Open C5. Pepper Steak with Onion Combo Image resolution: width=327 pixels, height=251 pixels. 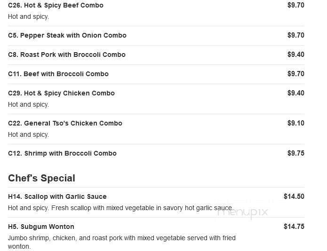[67, 35]
